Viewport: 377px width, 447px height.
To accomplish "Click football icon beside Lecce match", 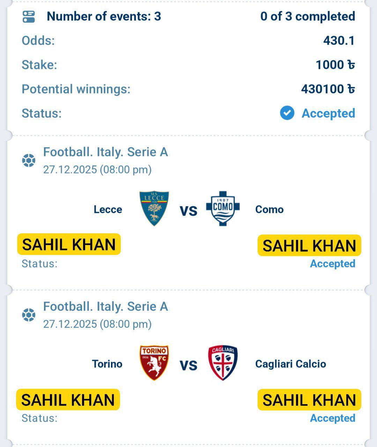I will (x=29, y=161).
